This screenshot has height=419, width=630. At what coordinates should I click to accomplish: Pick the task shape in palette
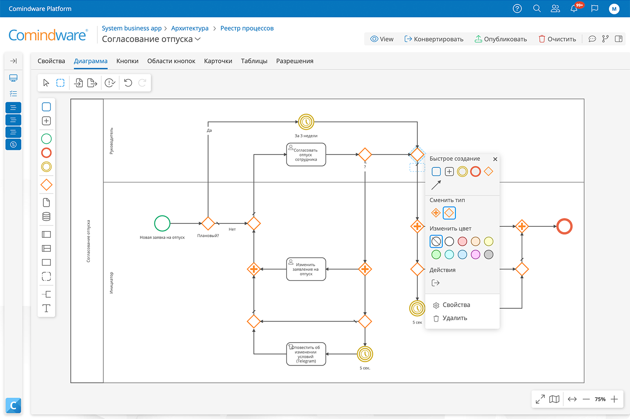click(46, 107)
